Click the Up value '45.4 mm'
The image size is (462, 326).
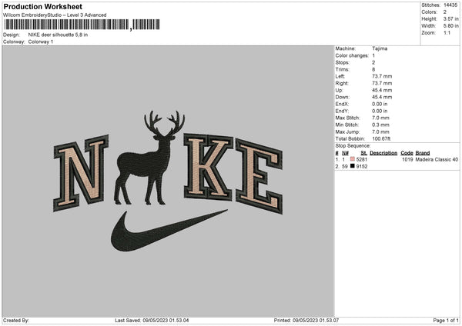[382, 90]
